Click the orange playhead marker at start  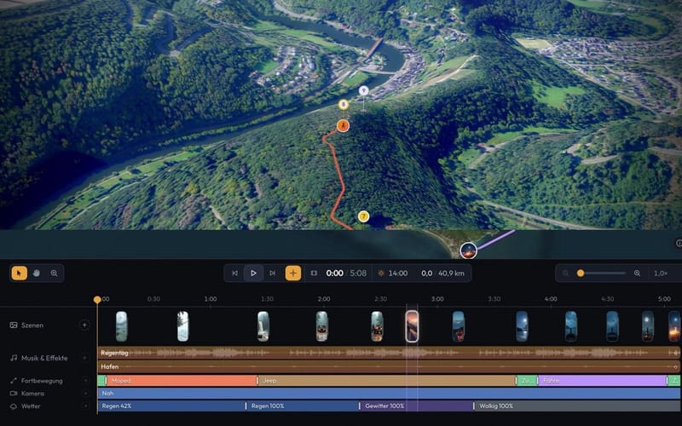97,300
